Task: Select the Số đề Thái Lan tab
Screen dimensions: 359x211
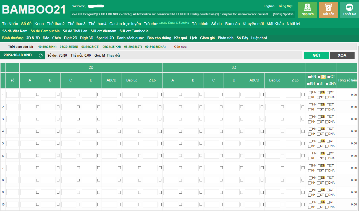Action: tap(75, 31)
